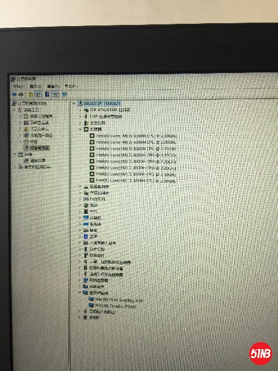
Task: Select 本地用户和组 Local Users and Groups
Action: coord(38,135)
